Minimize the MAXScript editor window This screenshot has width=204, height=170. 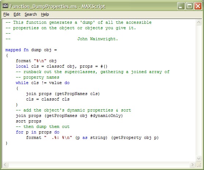coord(181,6)
